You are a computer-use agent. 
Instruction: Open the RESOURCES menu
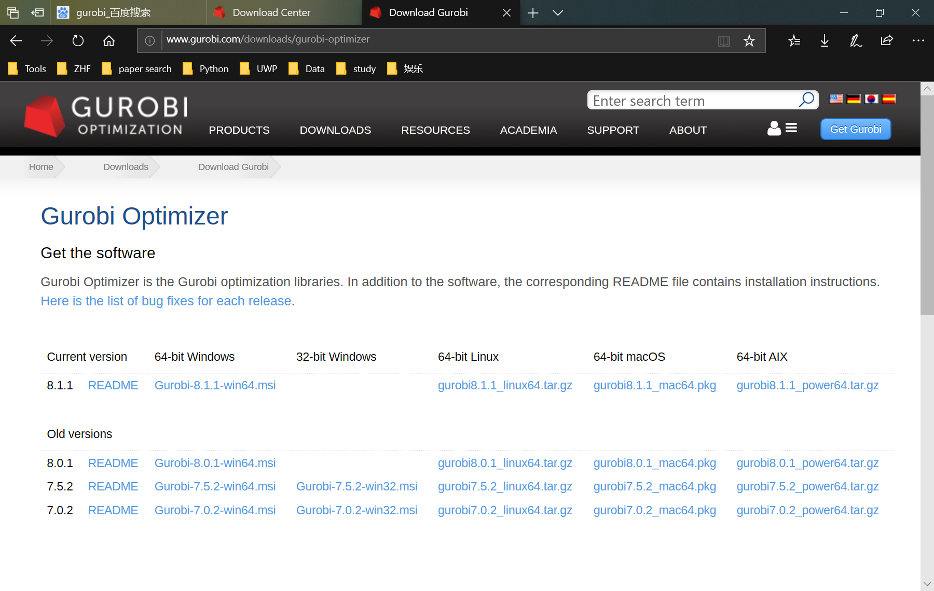tap(435, 130)
